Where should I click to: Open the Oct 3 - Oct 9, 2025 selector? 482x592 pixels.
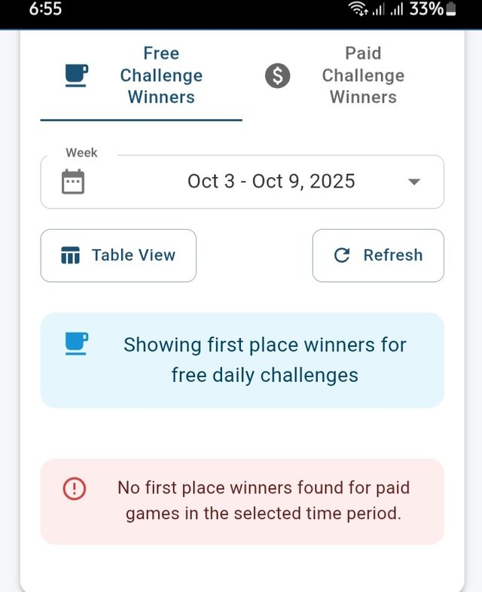tap(271, 182)
